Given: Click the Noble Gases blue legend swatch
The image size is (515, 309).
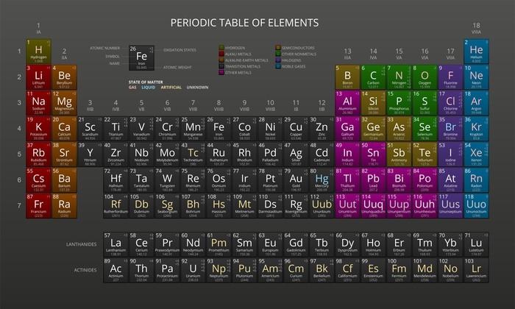Looking at the screenshot, I should 277,66.
